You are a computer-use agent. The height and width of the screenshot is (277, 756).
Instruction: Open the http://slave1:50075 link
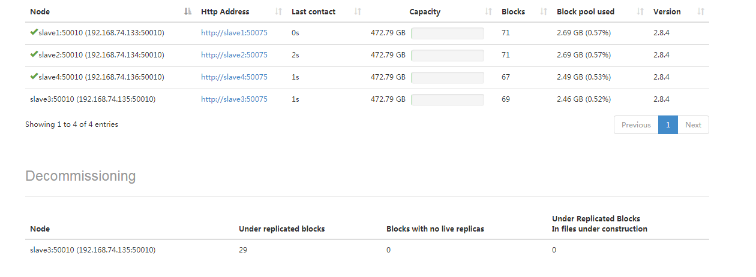[x=234, y=33]
